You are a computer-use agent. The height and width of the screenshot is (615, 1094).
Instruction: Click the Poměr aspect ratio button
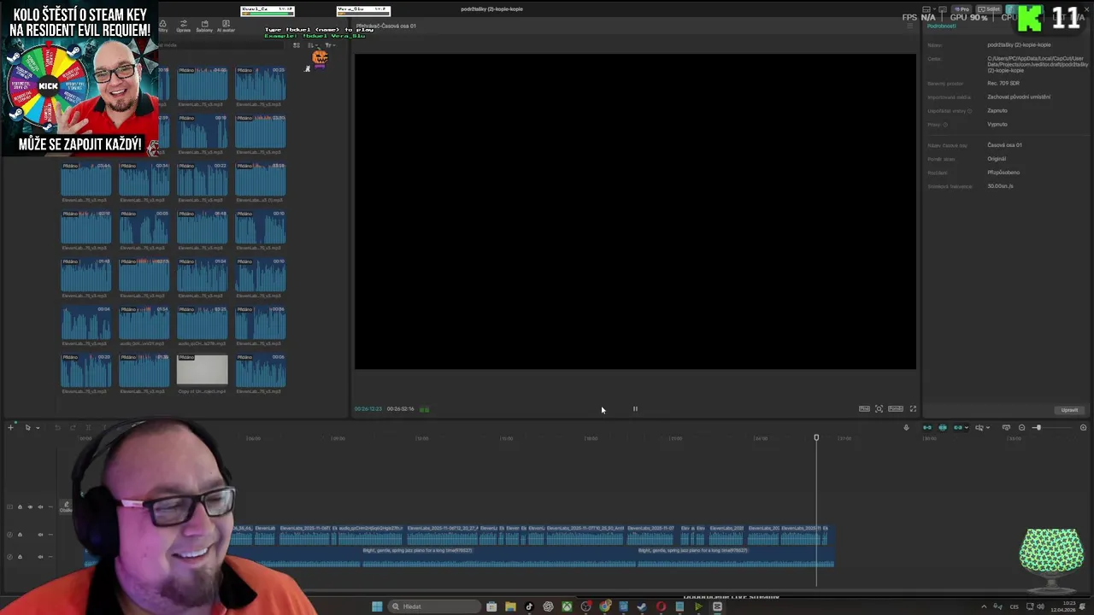(x=896, y=409)
